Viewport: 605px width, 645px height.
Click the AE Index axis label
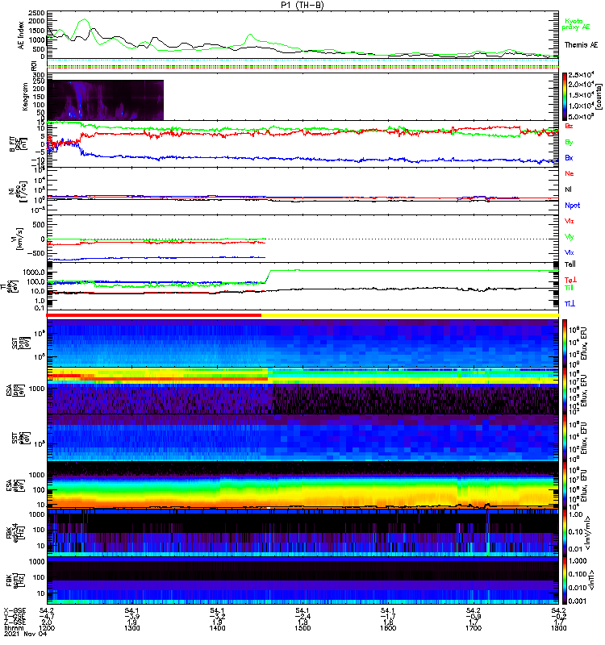[21, 35]
